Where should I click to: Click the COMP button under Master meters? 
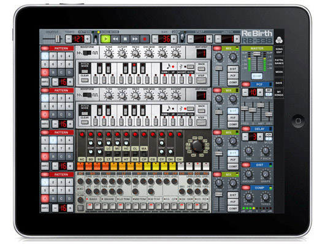click(x=257, y=76)
